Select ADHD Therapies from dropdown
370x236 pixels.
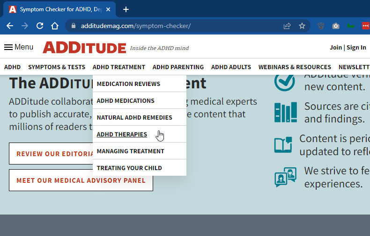tap(122, 135)
